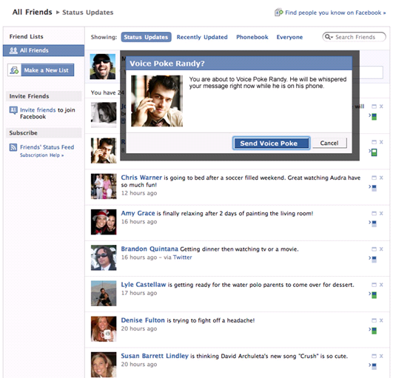Minimize Chris Warner's status entry
Screen dimensions: 393x378
pyautogui.click(x=374, y=178)
